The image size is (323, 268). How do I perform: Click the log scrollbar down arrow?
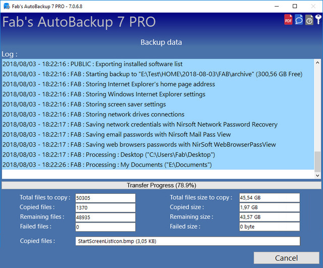[x=317, y=176]
